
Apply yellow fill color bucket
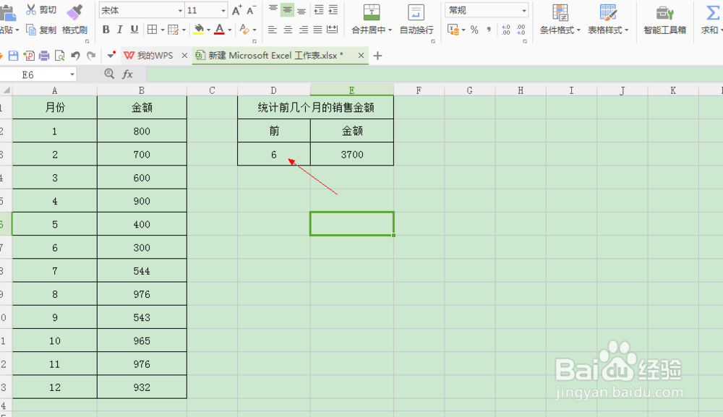(x=199, y=30)
